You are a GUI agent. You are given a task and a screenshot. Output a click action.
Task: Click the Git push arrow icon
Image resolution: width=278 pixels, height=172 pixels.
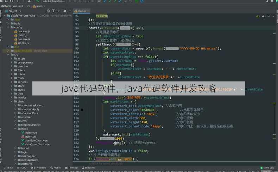115,1
